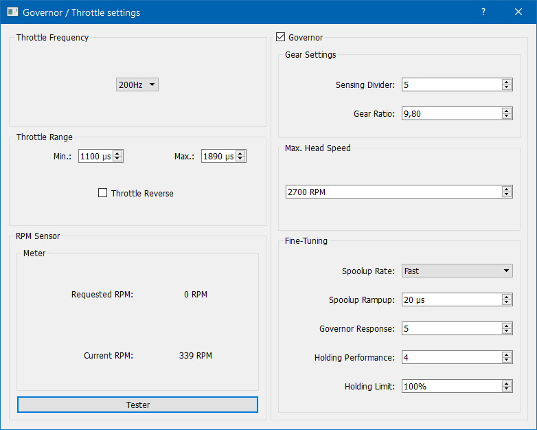Image resolution: width=537 pixels, height=430 pixels.
Task: Click the title bar help question mark
Action: 483,12
